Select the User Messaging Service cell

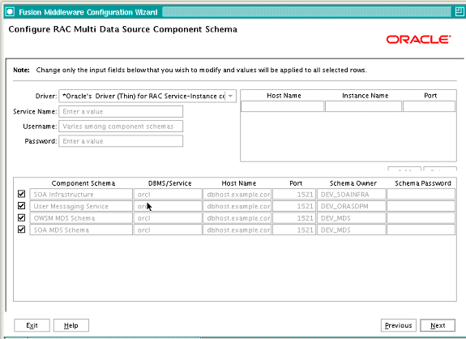(x=81, y=206)
